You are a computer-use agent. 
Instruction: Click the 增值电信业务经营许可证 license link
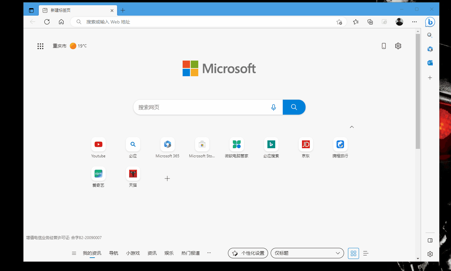(64, 238)
